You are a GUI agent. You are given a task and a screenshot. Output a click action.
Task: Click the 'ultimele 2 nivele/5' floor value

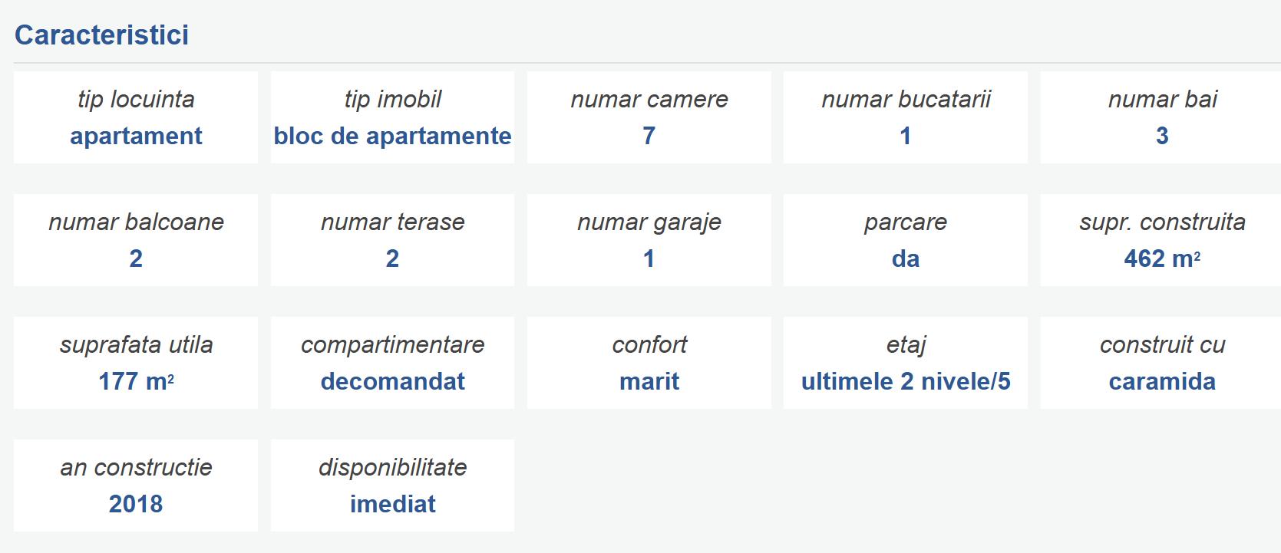tap(906, 381)
